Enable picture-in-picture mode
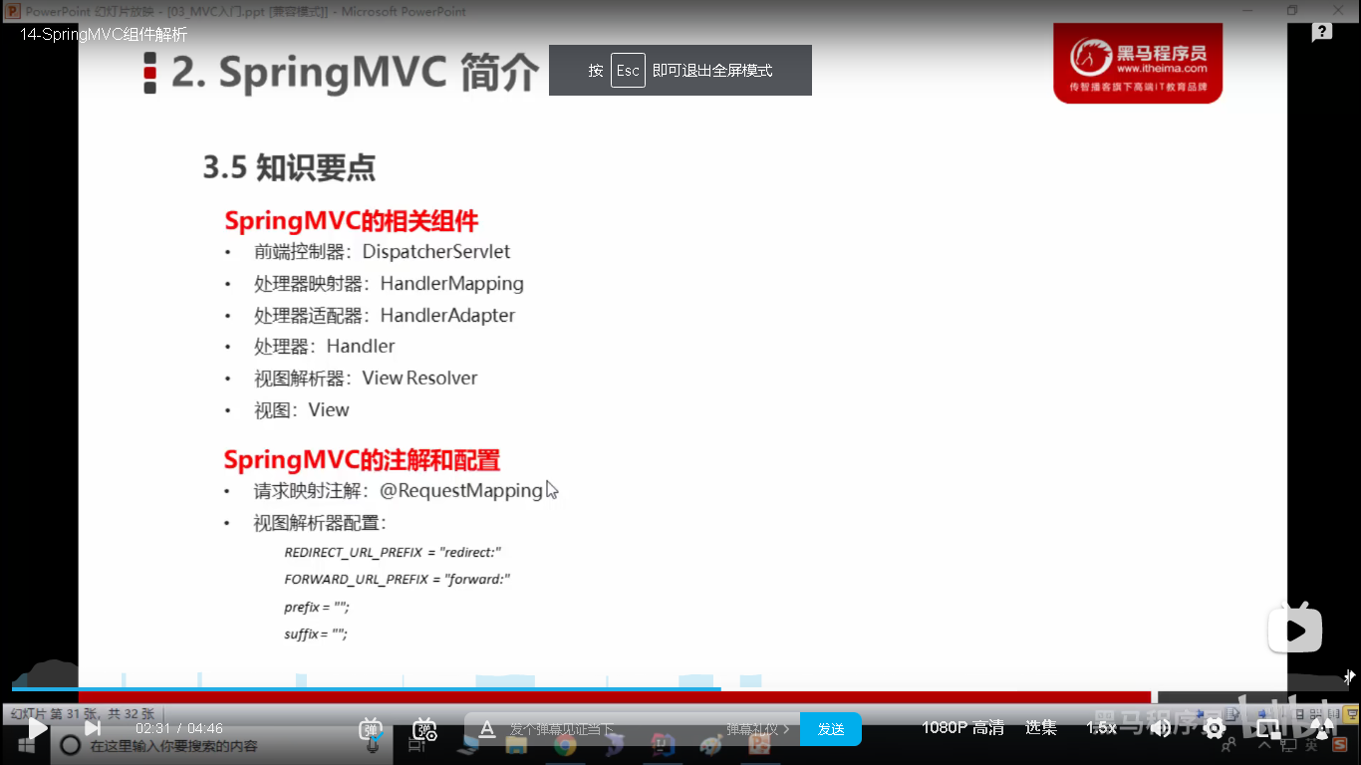Screen dimensions: 1361x765 coord(1267,728)
